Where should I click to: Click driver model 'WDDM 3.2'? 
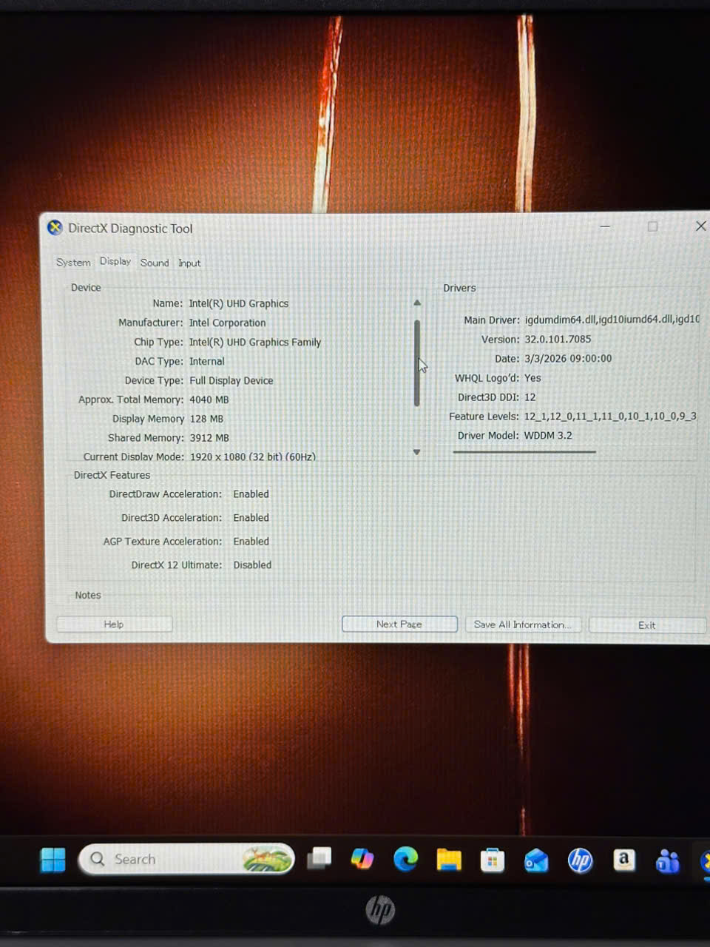(548, 436)
